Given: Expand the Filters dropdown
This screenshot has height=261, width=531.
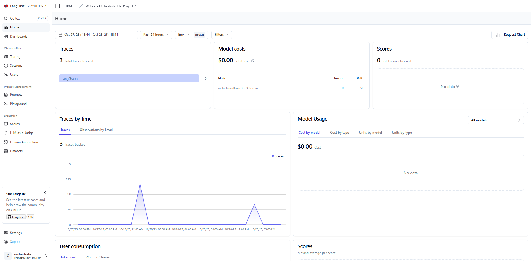Looking at the screenshot, I should point(221,35).
